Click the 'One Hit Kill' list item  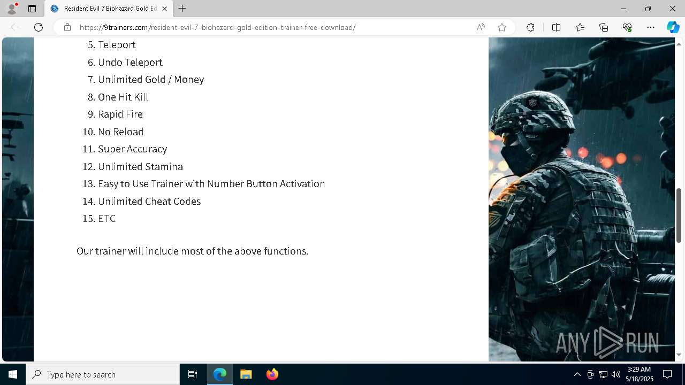point(123,97)
